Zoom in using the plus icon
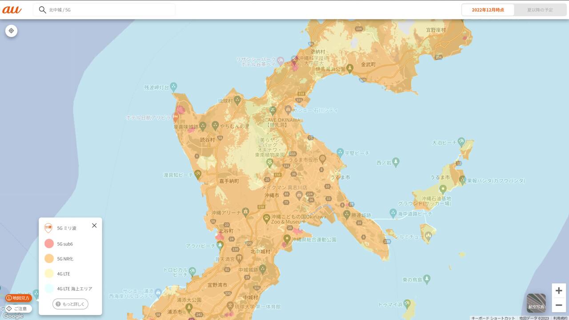 coord(558,290)
